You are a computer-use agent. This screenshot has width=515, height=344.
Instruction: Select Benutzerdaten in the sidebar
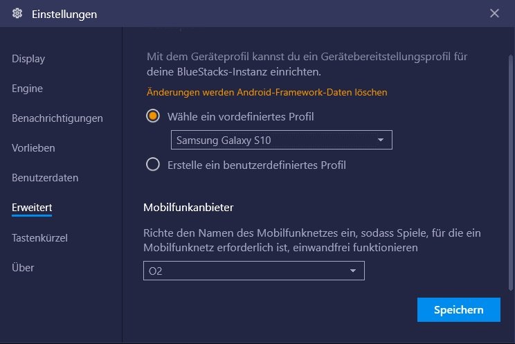45,178
